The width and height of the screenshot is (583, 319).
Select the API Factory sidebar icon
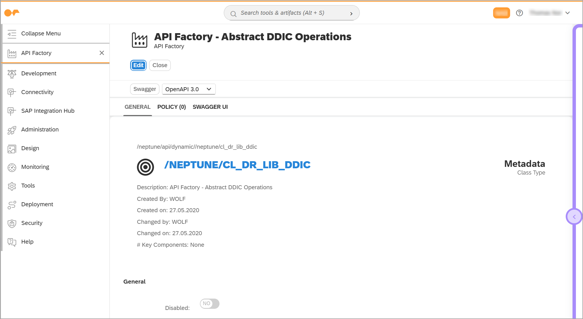tap(12, 53)
